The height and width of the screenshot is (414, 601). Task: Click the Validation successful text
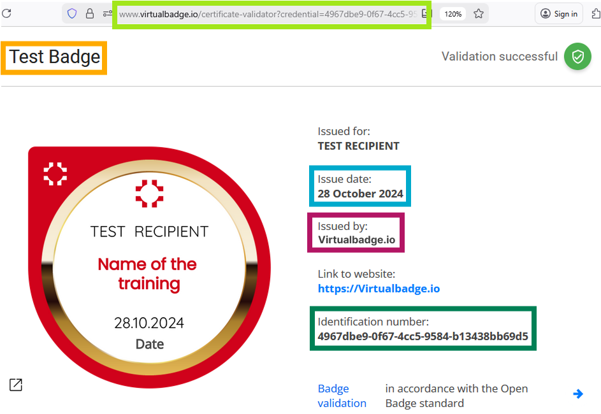pos(500,56)
